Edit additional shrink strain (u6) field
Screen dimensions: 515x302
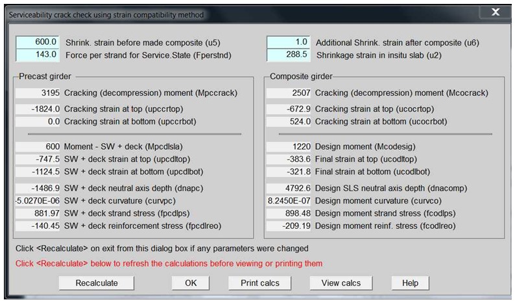click(x=289, y=42)
